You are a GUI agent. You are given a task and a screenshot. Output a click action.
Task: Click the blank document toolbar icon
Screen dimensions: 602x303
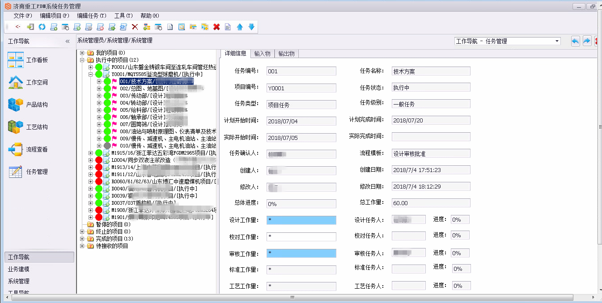pyautogui.click(x=170, y=27)
